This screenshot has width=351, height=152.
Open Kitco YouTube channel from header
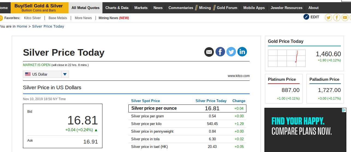tap(345, 18)
